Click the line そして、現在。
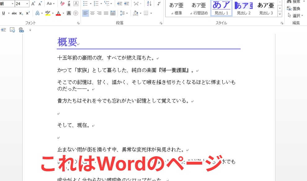Viewport: 307px width, 181px height. [73, 125]
